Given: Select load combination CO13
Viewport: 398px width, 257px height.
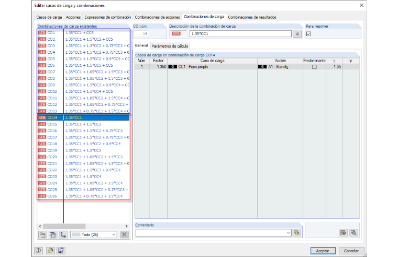Looking at the screenshot, I should click(83, 111).
